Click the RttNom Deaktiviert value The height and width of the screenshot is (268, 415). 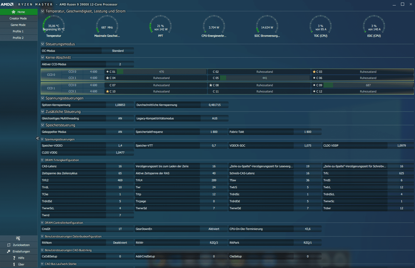pos(120,243)
